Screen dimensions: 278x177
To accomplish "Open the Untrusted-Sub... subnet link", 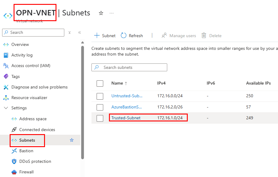I will click(x=127, y=96).
